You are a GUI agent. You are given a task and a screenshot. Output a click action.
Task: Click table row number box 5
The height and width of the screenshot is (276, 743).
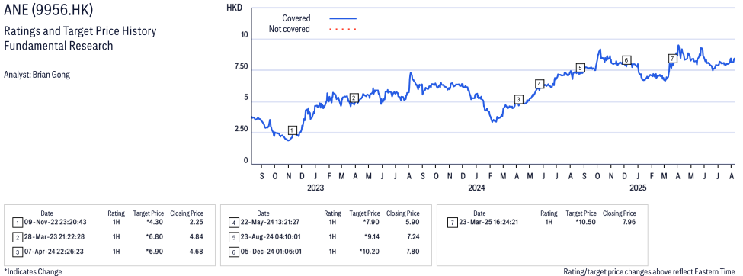click(x=233, y=236)
